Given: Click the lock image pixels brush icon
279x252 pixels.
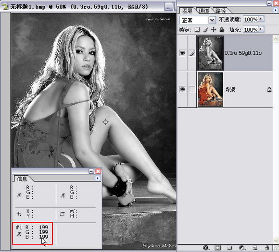Looking at the screenshot, I should coord(205,29).
